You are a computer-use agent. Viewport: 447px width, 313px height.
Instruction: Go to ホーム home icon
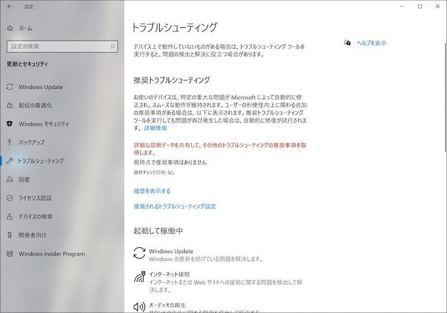(10, 28)
